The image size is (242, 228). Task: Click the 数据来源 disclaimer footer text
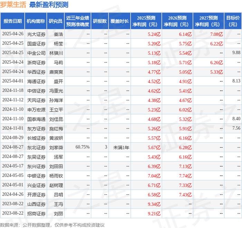[52, 225]
